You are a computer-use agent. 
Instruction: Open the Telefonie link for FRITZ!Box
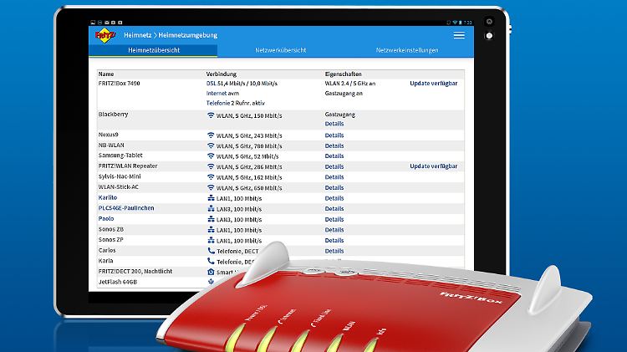218,103
